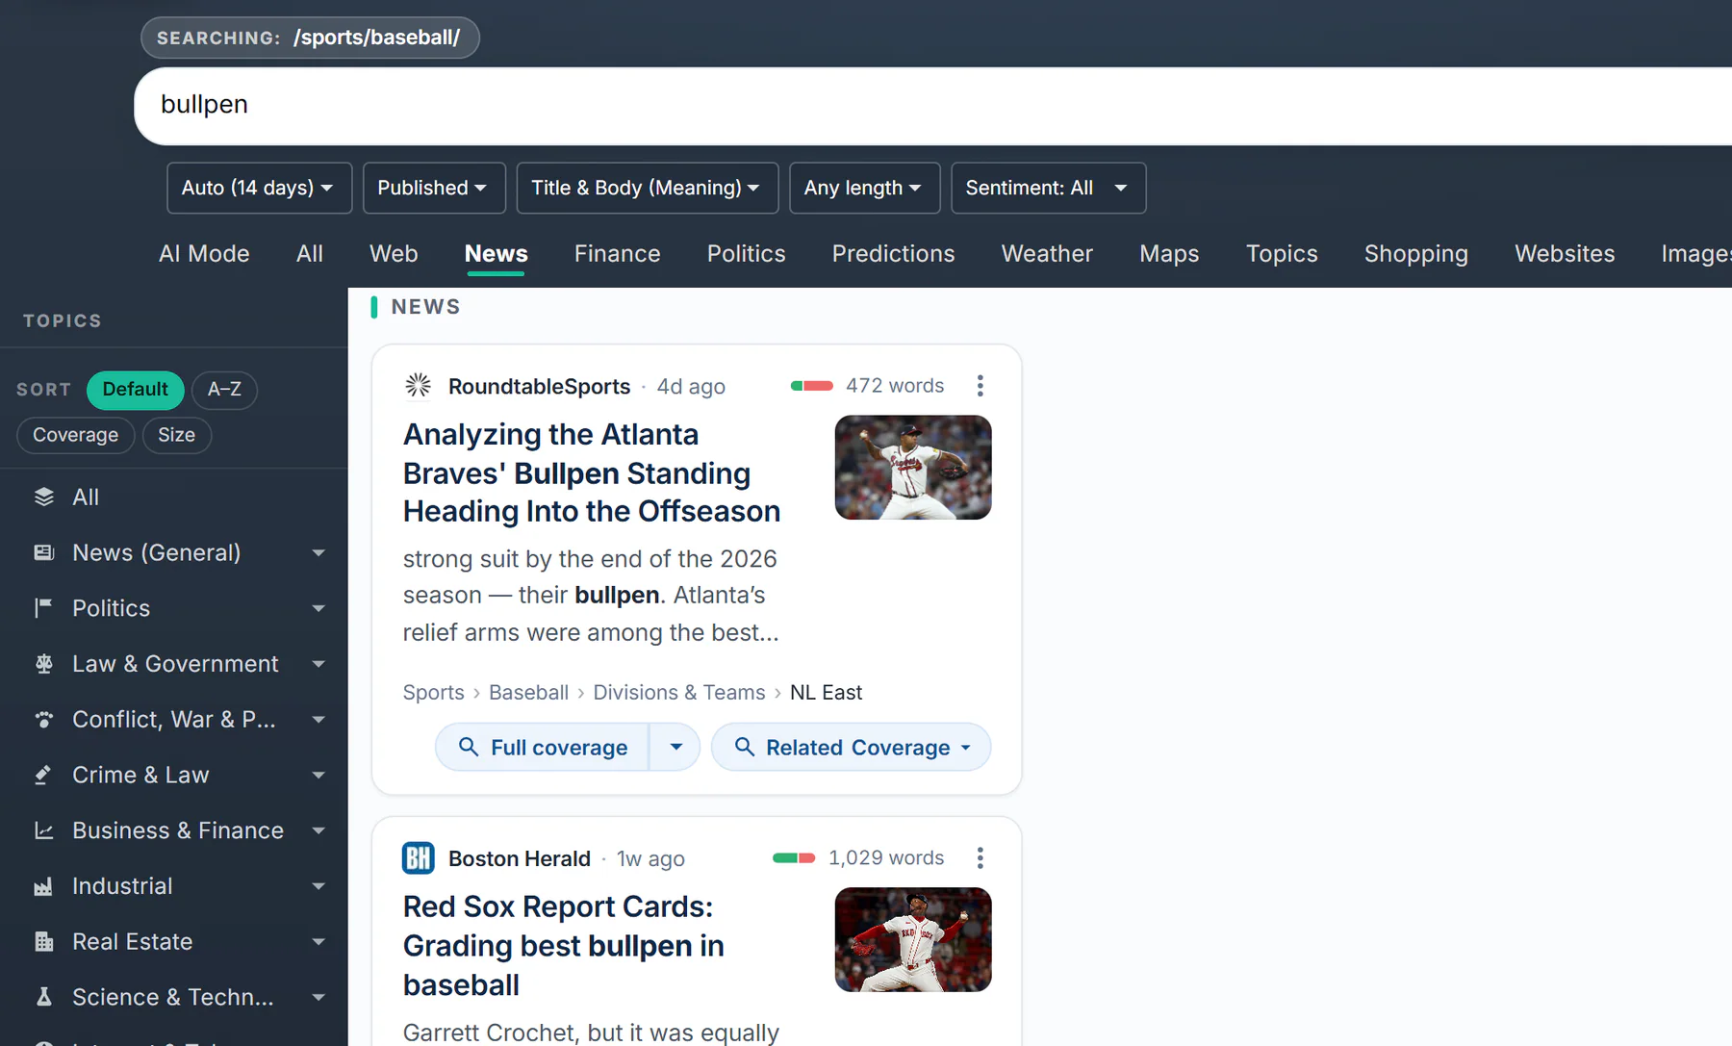Select Coverage sort option
Screen dimensions: 1732x1046
(75, 435)
